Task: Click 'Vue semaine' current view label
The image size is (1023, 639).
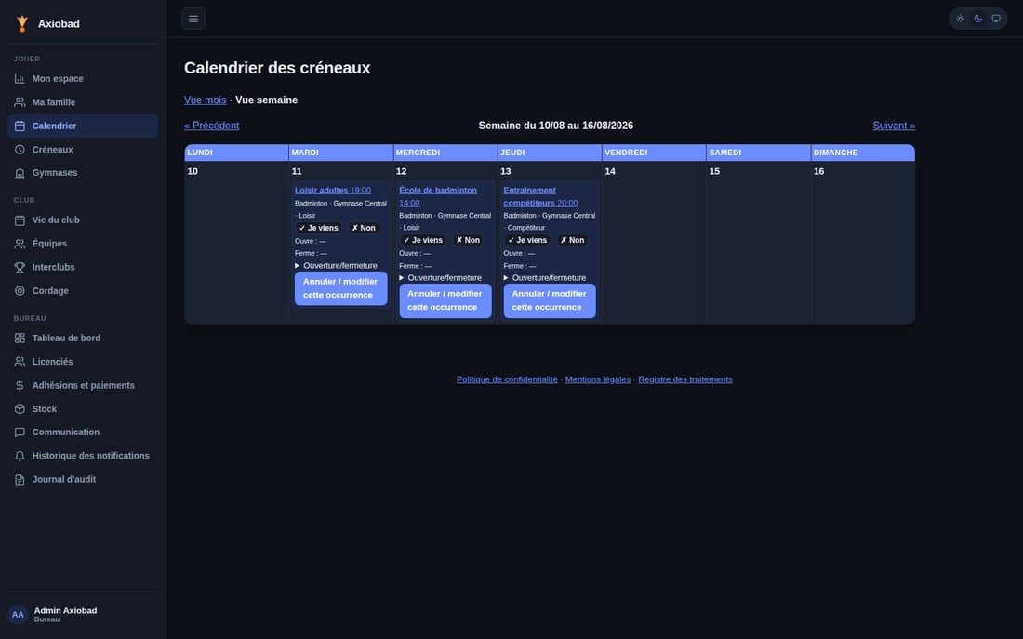Action: click(x=266, y=100)
